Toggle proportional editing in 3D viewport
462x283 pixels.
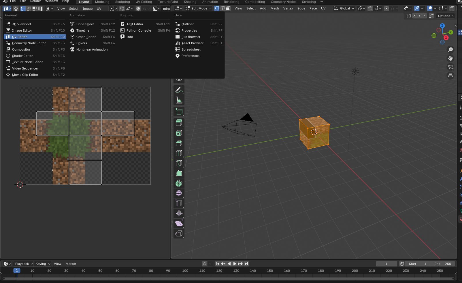tap(386, 8)
